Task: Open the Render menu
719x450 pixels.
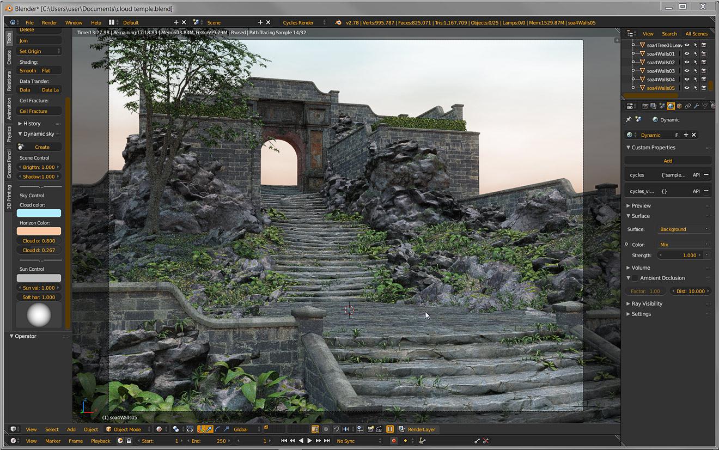Action: (x=49, y=22)
